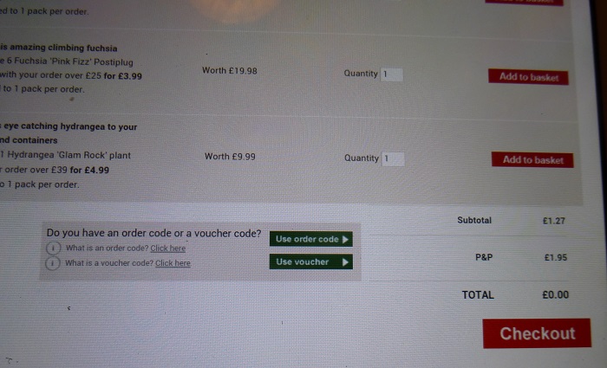This screenshot has height=368, width=607.
Task: Click the Fuchsia 'Pink Fizz' Postiplug product text
Action: (67, 61)
